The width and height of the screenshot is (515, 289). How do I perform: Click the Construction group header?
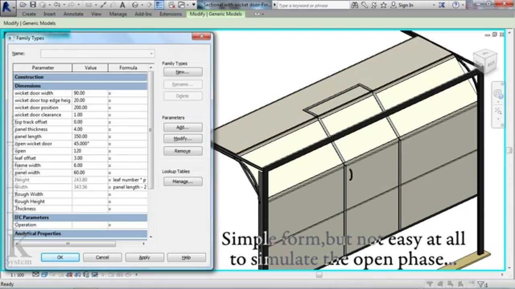[80, 77]
